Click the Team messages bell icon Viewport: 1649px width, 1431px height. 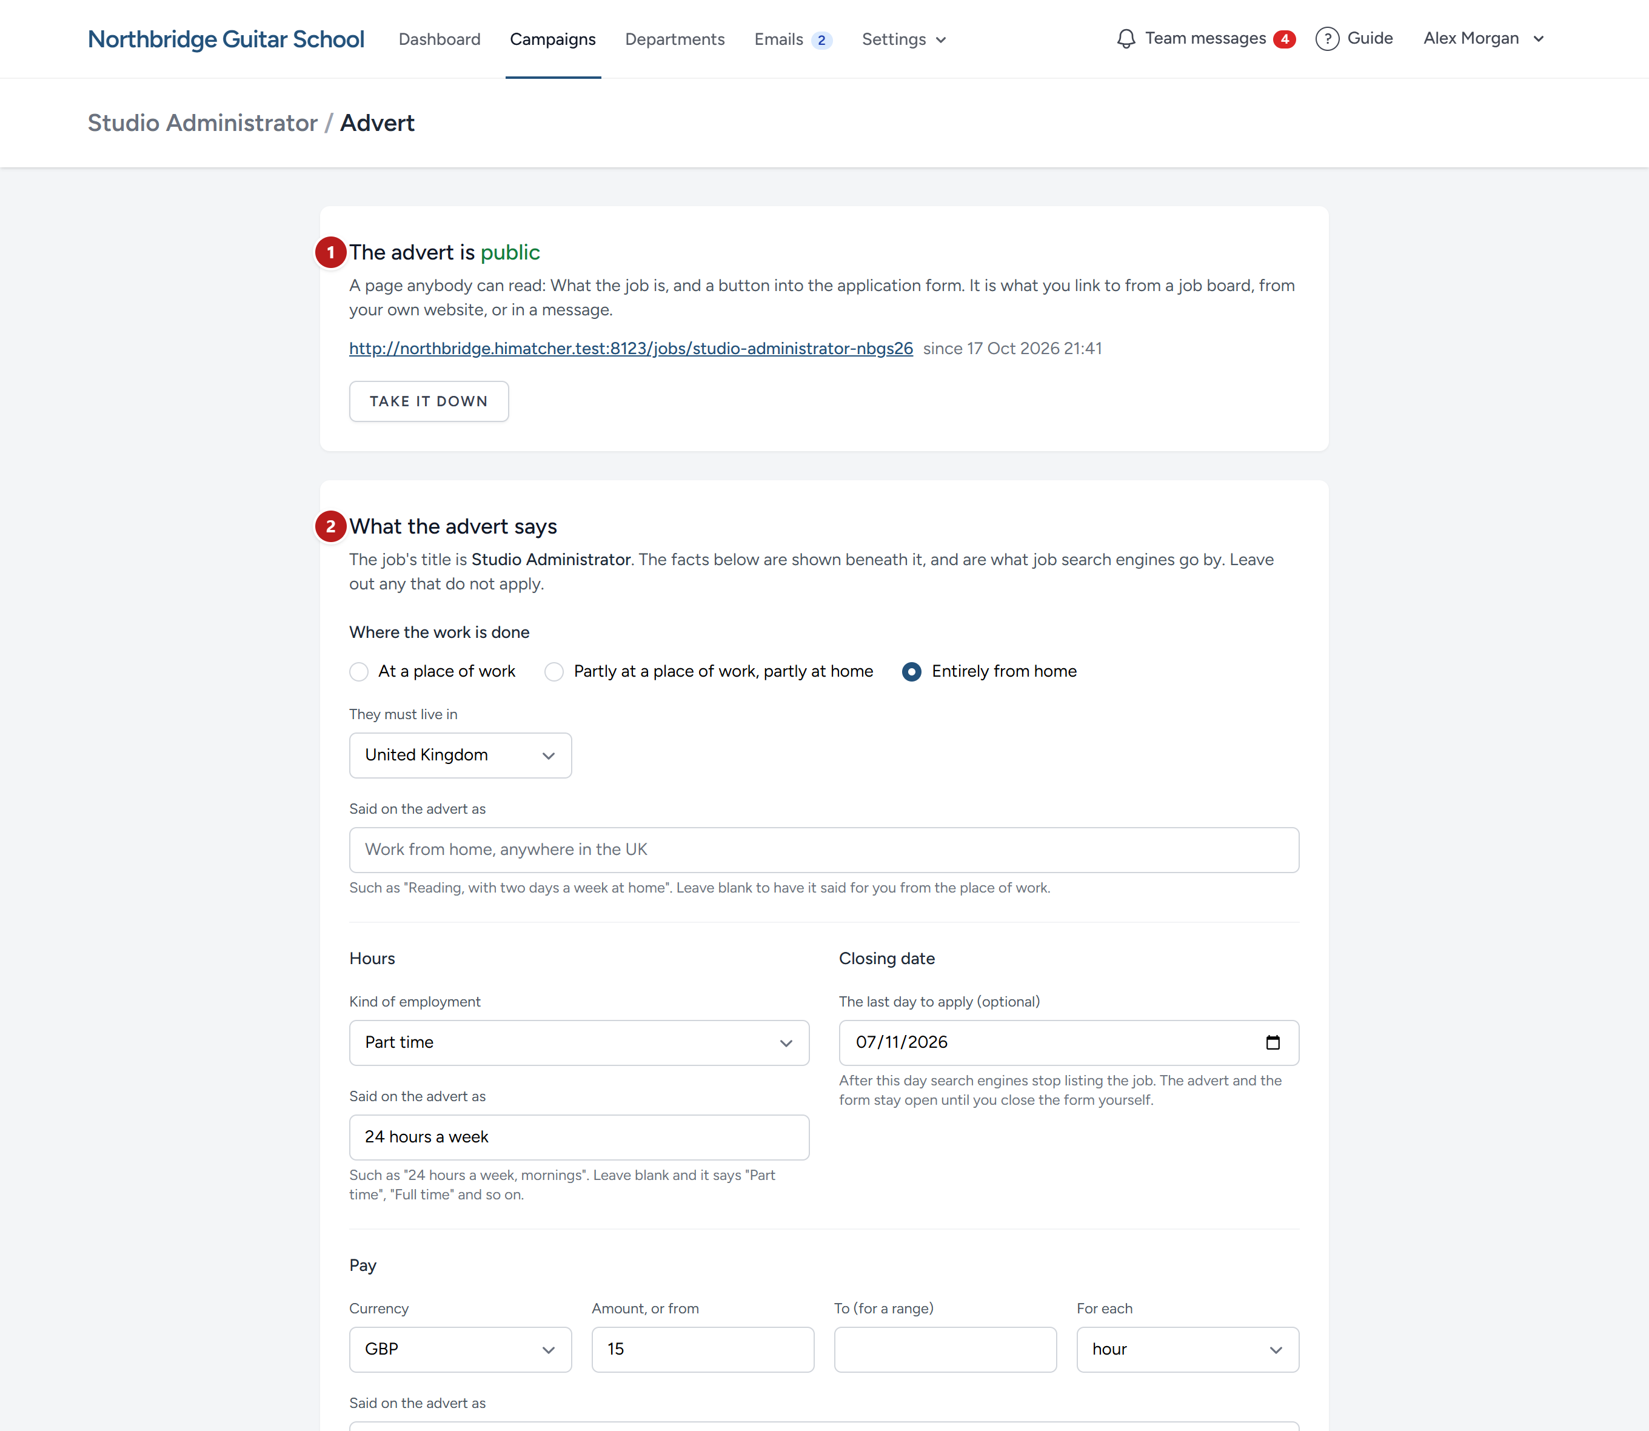click(x=1126, y=38)
